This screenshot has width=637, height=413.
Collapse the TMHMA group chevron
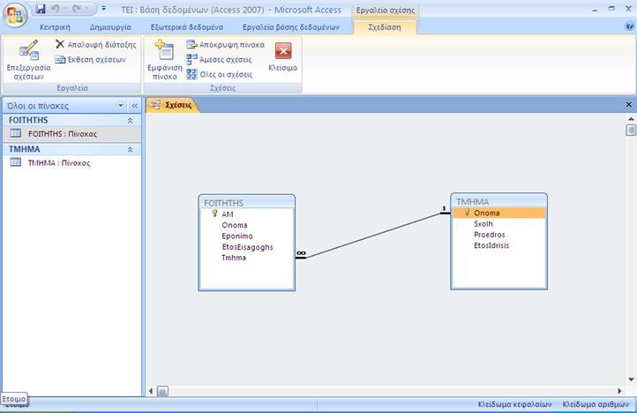(130, 150)
